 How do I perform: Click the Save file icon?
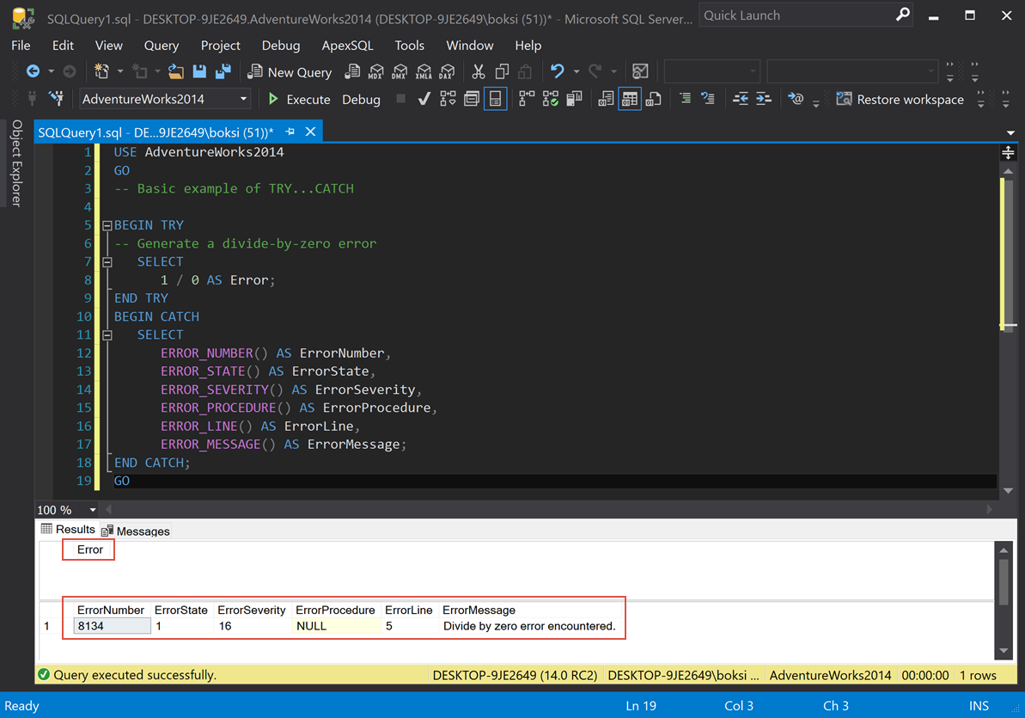pos(199,72)
